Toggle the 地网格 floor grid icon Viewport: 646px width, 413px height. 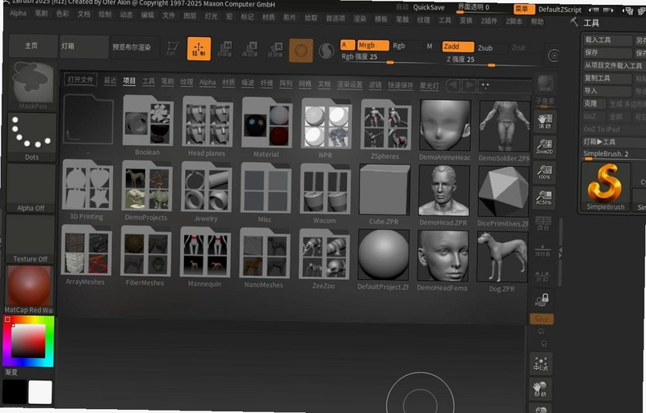tap(543, 251)
